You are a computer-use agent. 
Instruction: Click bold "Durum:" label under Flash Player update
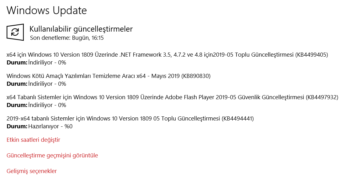point(17,105)
